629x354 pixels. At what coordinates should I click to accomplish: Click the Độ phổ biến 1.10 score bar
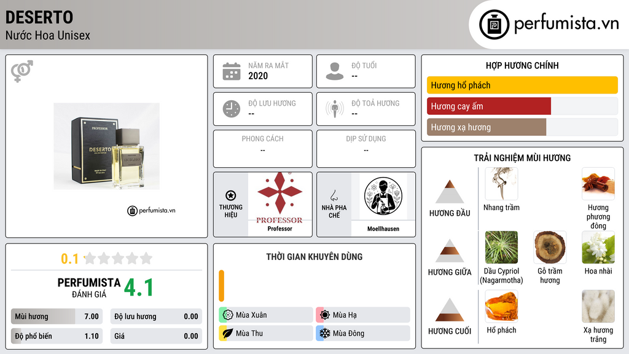point(57,336)
